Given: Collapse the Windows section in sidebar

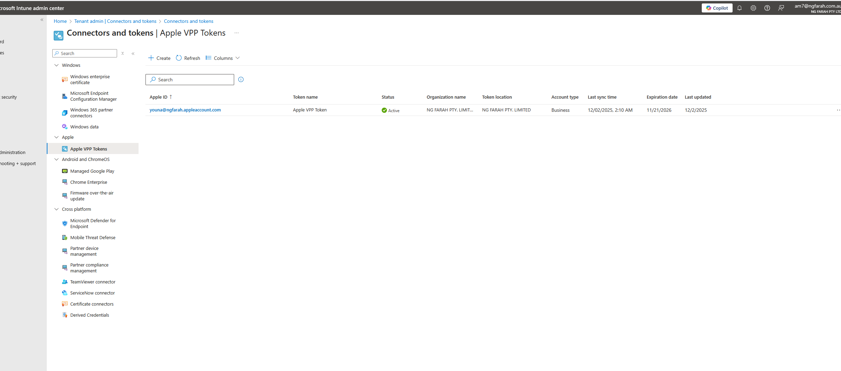Looking at the screenshot, I should (x=57, y=65).
